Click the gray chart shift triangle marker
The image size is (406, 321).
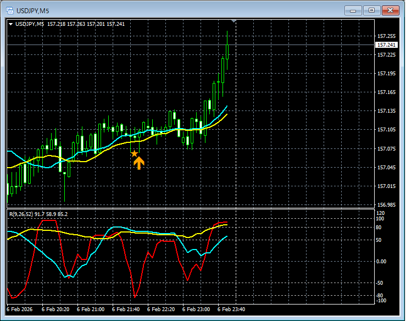[234, 21]
